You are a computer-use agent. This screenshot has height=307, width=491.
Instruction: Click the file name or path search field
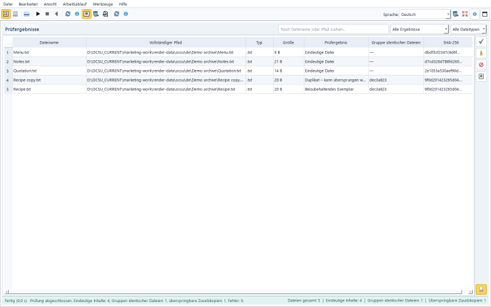click(x=333, y=29)
